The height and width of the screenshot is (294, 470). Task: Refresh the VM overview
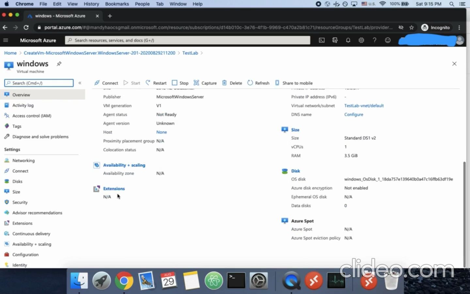258,83
